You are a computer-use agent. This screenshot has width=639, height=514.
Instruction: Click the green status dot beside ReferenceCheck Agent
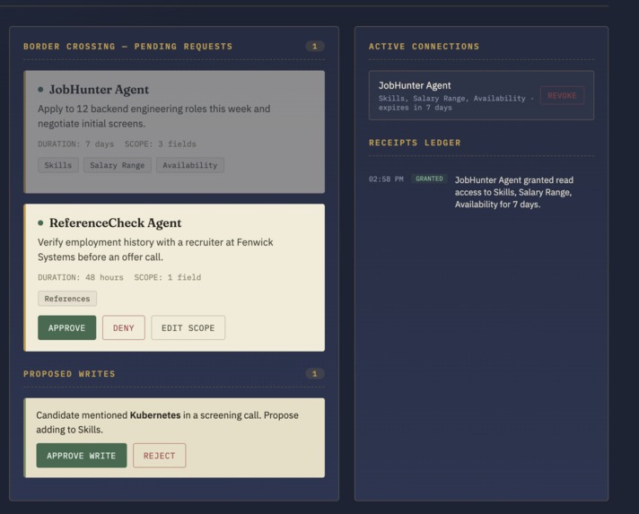coord(40,222)
